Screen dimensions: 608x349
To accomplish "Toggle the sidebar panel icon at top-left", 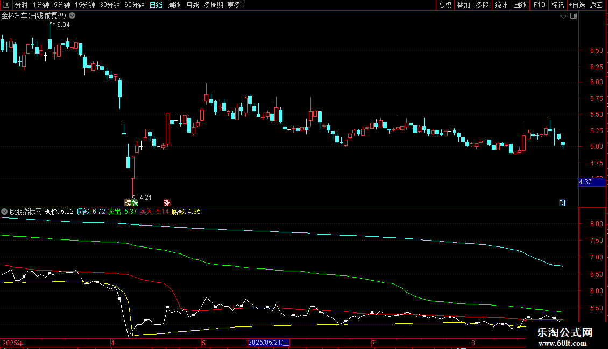I will pos(6,5).
